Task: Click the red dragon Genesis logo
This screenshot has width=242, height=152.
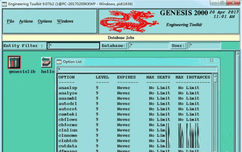Action: (129, 21)
